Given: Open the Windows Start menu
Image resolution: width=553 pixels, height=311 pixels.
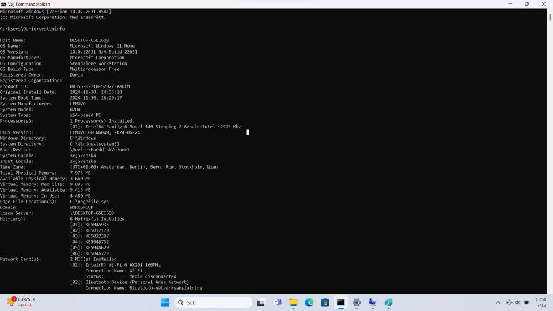Looking at the screenshot, I should tap(165, 302).
